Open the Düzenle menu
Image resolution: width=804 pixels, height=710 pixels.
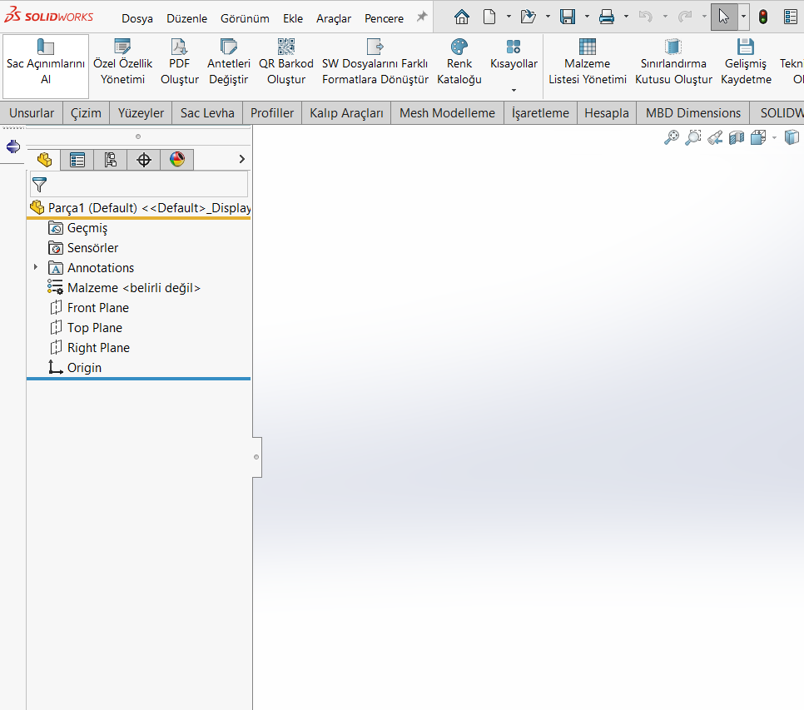[x=186, y=18]
